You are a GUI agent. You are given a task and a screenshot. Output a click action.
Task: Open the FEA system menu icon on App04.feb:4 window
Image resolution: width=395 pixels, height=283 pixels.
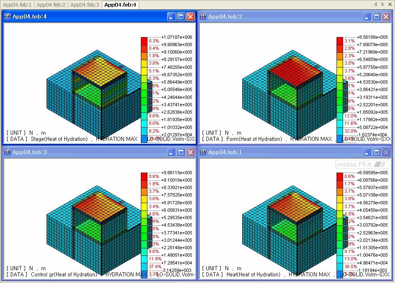point(7,16)
